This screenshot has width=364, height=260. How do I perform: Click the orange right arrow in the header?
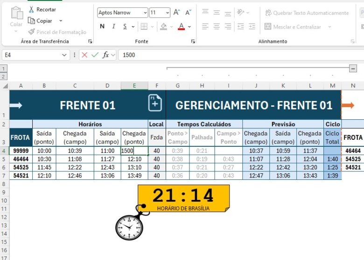coord(348,105)
